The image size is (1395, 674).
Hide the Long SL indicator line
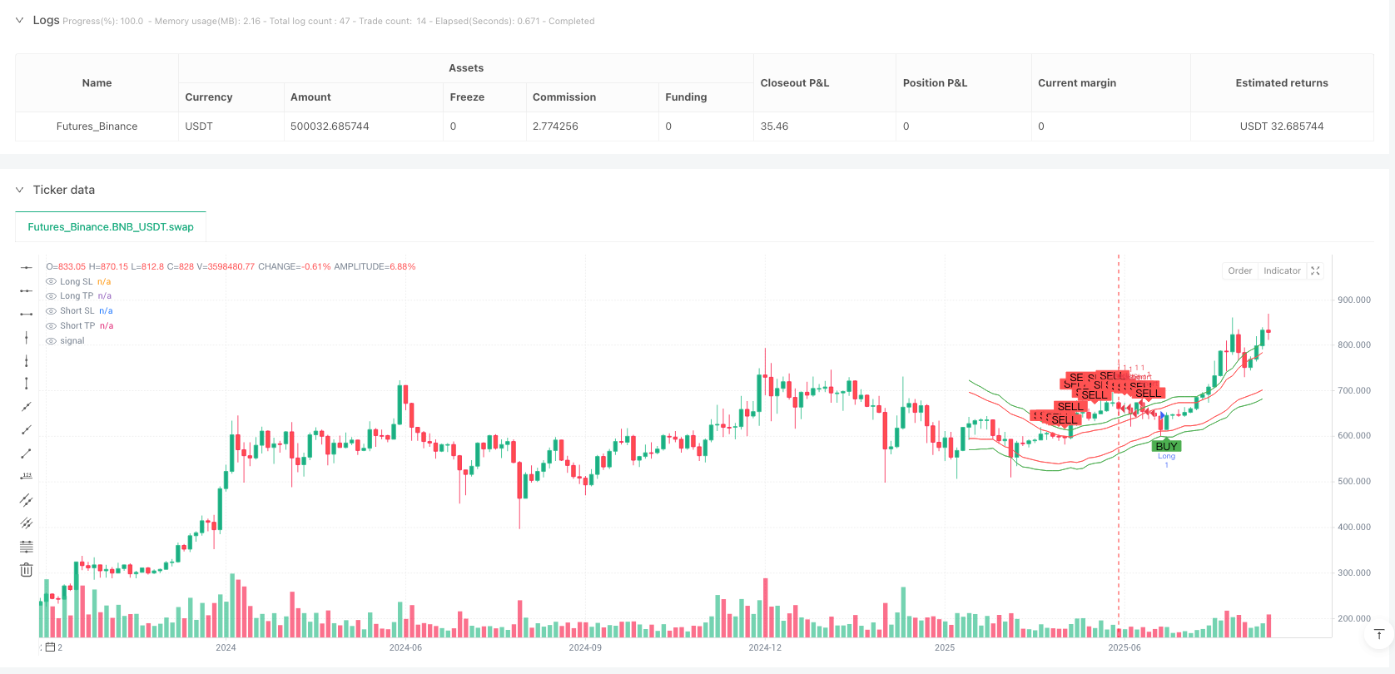52,281
